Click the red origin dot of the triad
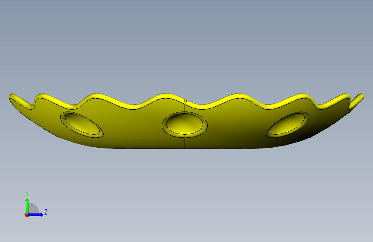The height and width of the screenshot is (242, 373). click(x=27, y=215)
